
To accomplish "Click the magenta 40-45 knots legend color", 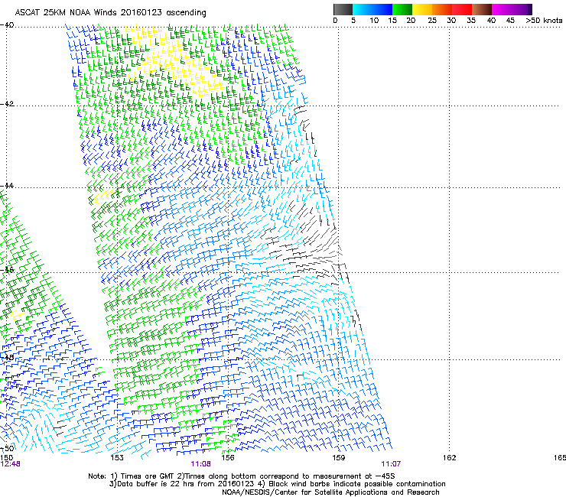I will (502, 10).
